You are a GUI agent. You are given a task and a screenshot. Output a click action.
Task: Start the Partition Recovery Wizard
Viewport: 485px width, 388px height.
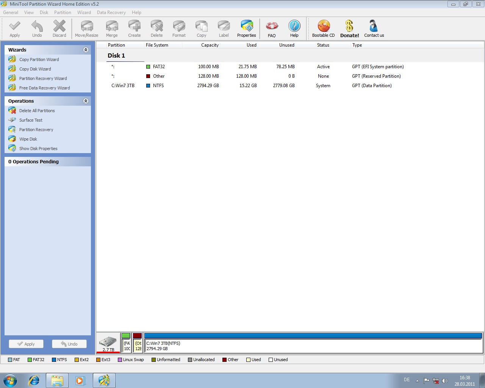(43, 78)
